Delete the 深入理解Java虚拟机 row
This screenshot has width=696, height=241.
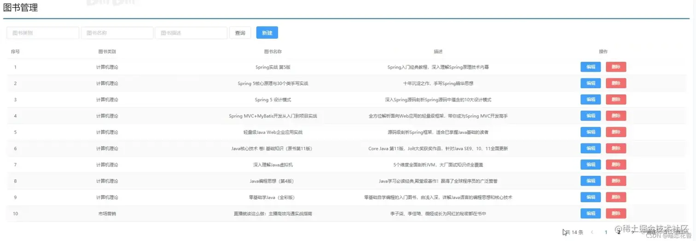[x=616, y=165]
